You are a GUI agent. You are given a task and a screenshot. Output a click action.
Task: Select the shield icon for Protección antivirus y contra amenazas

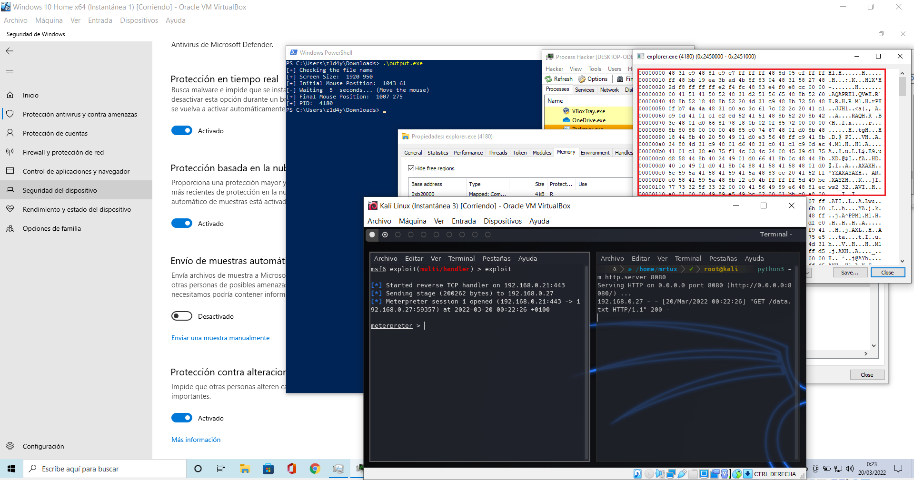[10, 114]
